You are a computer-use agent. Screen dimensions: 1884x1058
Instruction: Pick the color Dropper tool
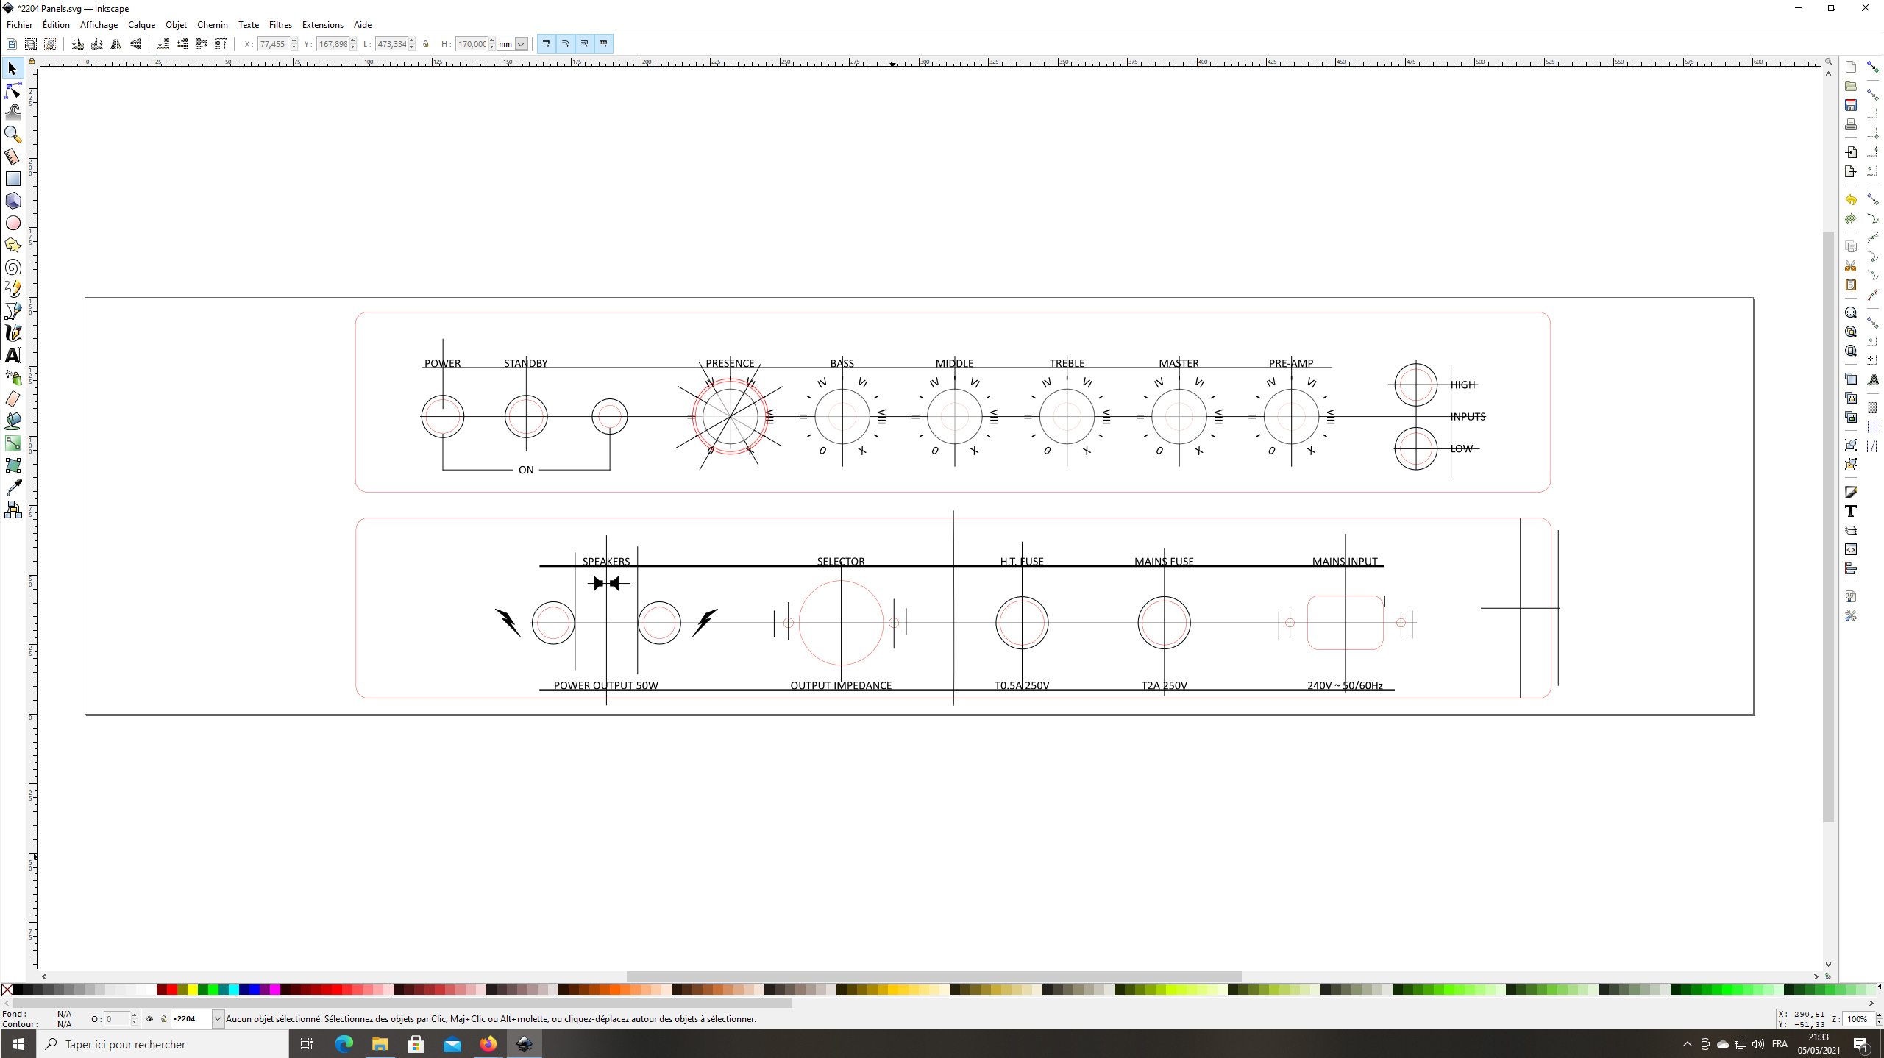13,487
